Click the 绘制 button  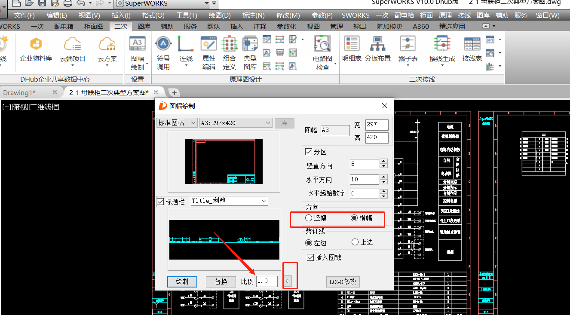pos(182,281)
